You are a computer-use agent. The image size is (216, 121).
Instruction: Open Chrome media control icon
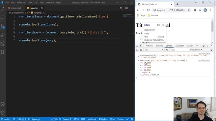(200, 10)
